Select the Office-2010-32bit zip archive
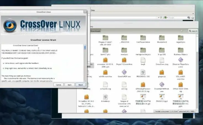 point(181,87)
